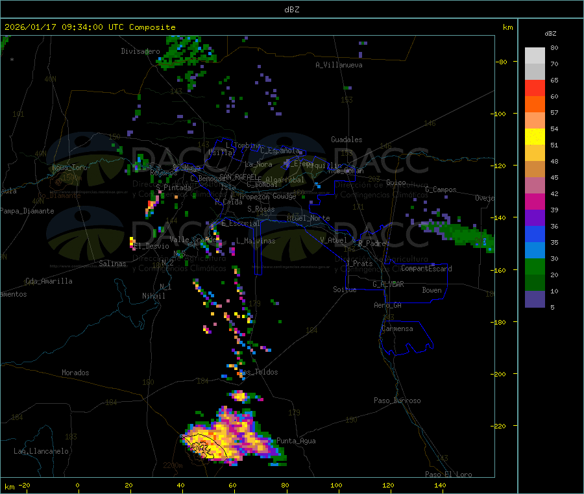Click the 'V_Atuel' map label

334,240
